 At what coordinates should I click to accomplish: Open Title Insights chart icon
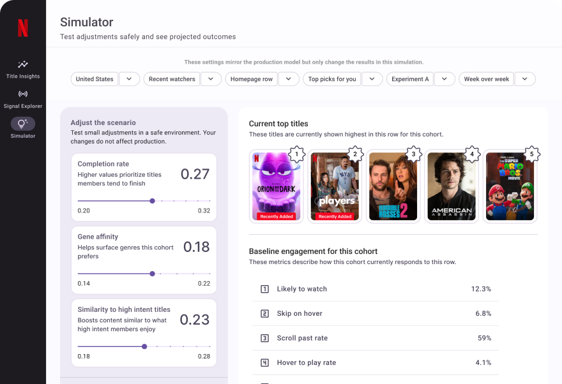pyautogui.click(x=23, y=64)
